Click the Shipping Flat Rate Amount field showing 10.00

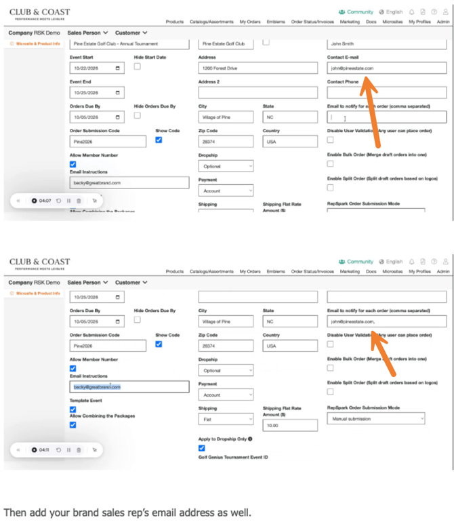290,426
